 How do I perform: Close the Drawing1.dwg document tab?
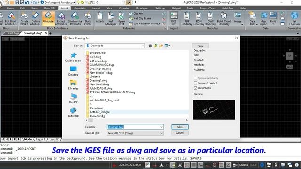tap(46, 33)
